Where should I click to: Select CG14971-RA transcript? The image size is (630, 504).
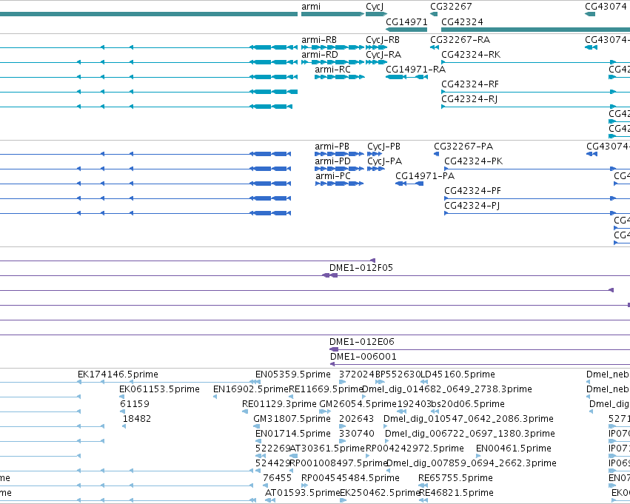406,77
